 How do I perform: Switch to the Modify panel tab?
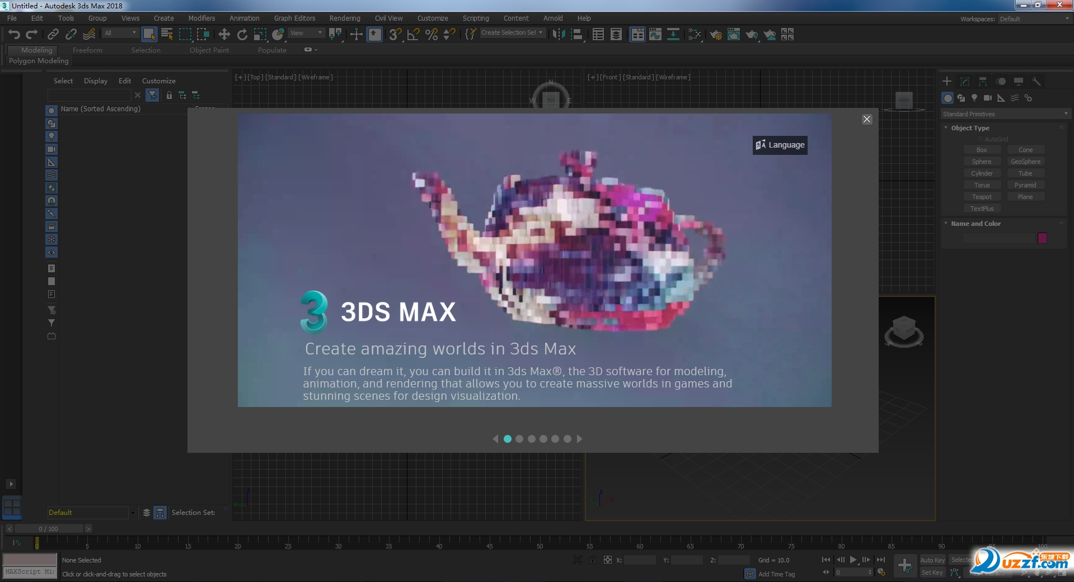tap(965, 82)
